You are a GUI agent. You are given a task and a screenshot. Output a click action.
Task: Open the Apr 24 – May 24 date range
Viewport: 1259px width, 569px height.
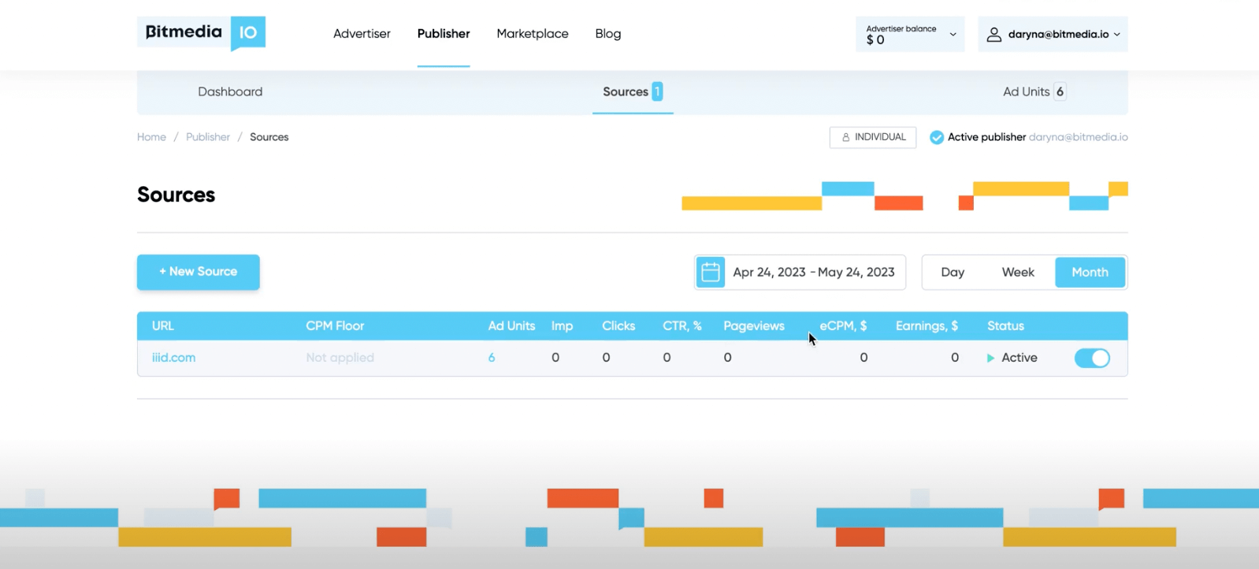(813, 273)
